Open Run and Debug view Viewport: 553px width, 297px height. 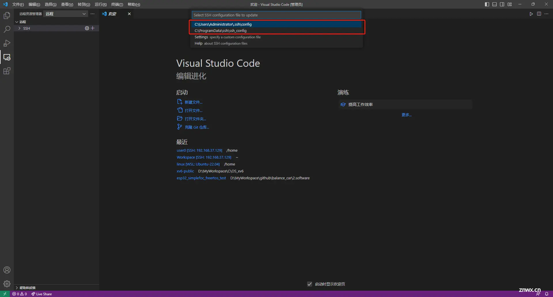click(7, 43)
